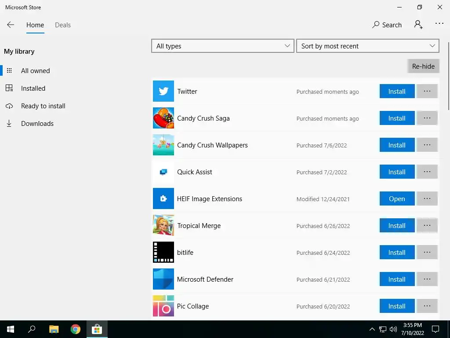
Task: Install Tropical Merge
Action: point(397,225)
